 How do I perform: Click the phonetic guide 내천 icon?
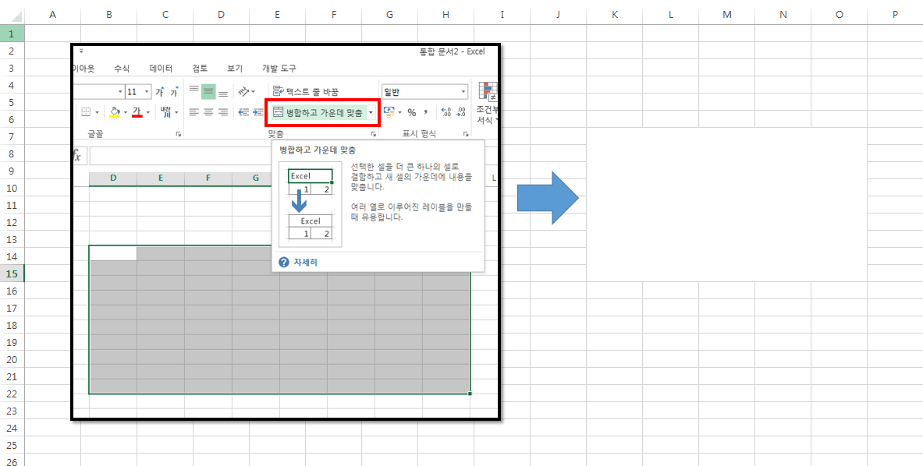[x=165, y=111]
